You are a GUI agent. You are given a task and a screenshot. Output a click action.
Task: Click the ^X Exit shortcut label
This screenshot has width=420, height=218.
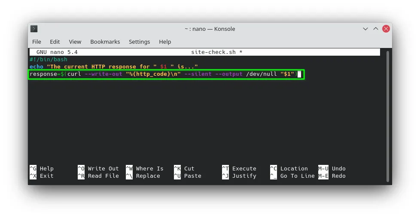click(42, 176)
